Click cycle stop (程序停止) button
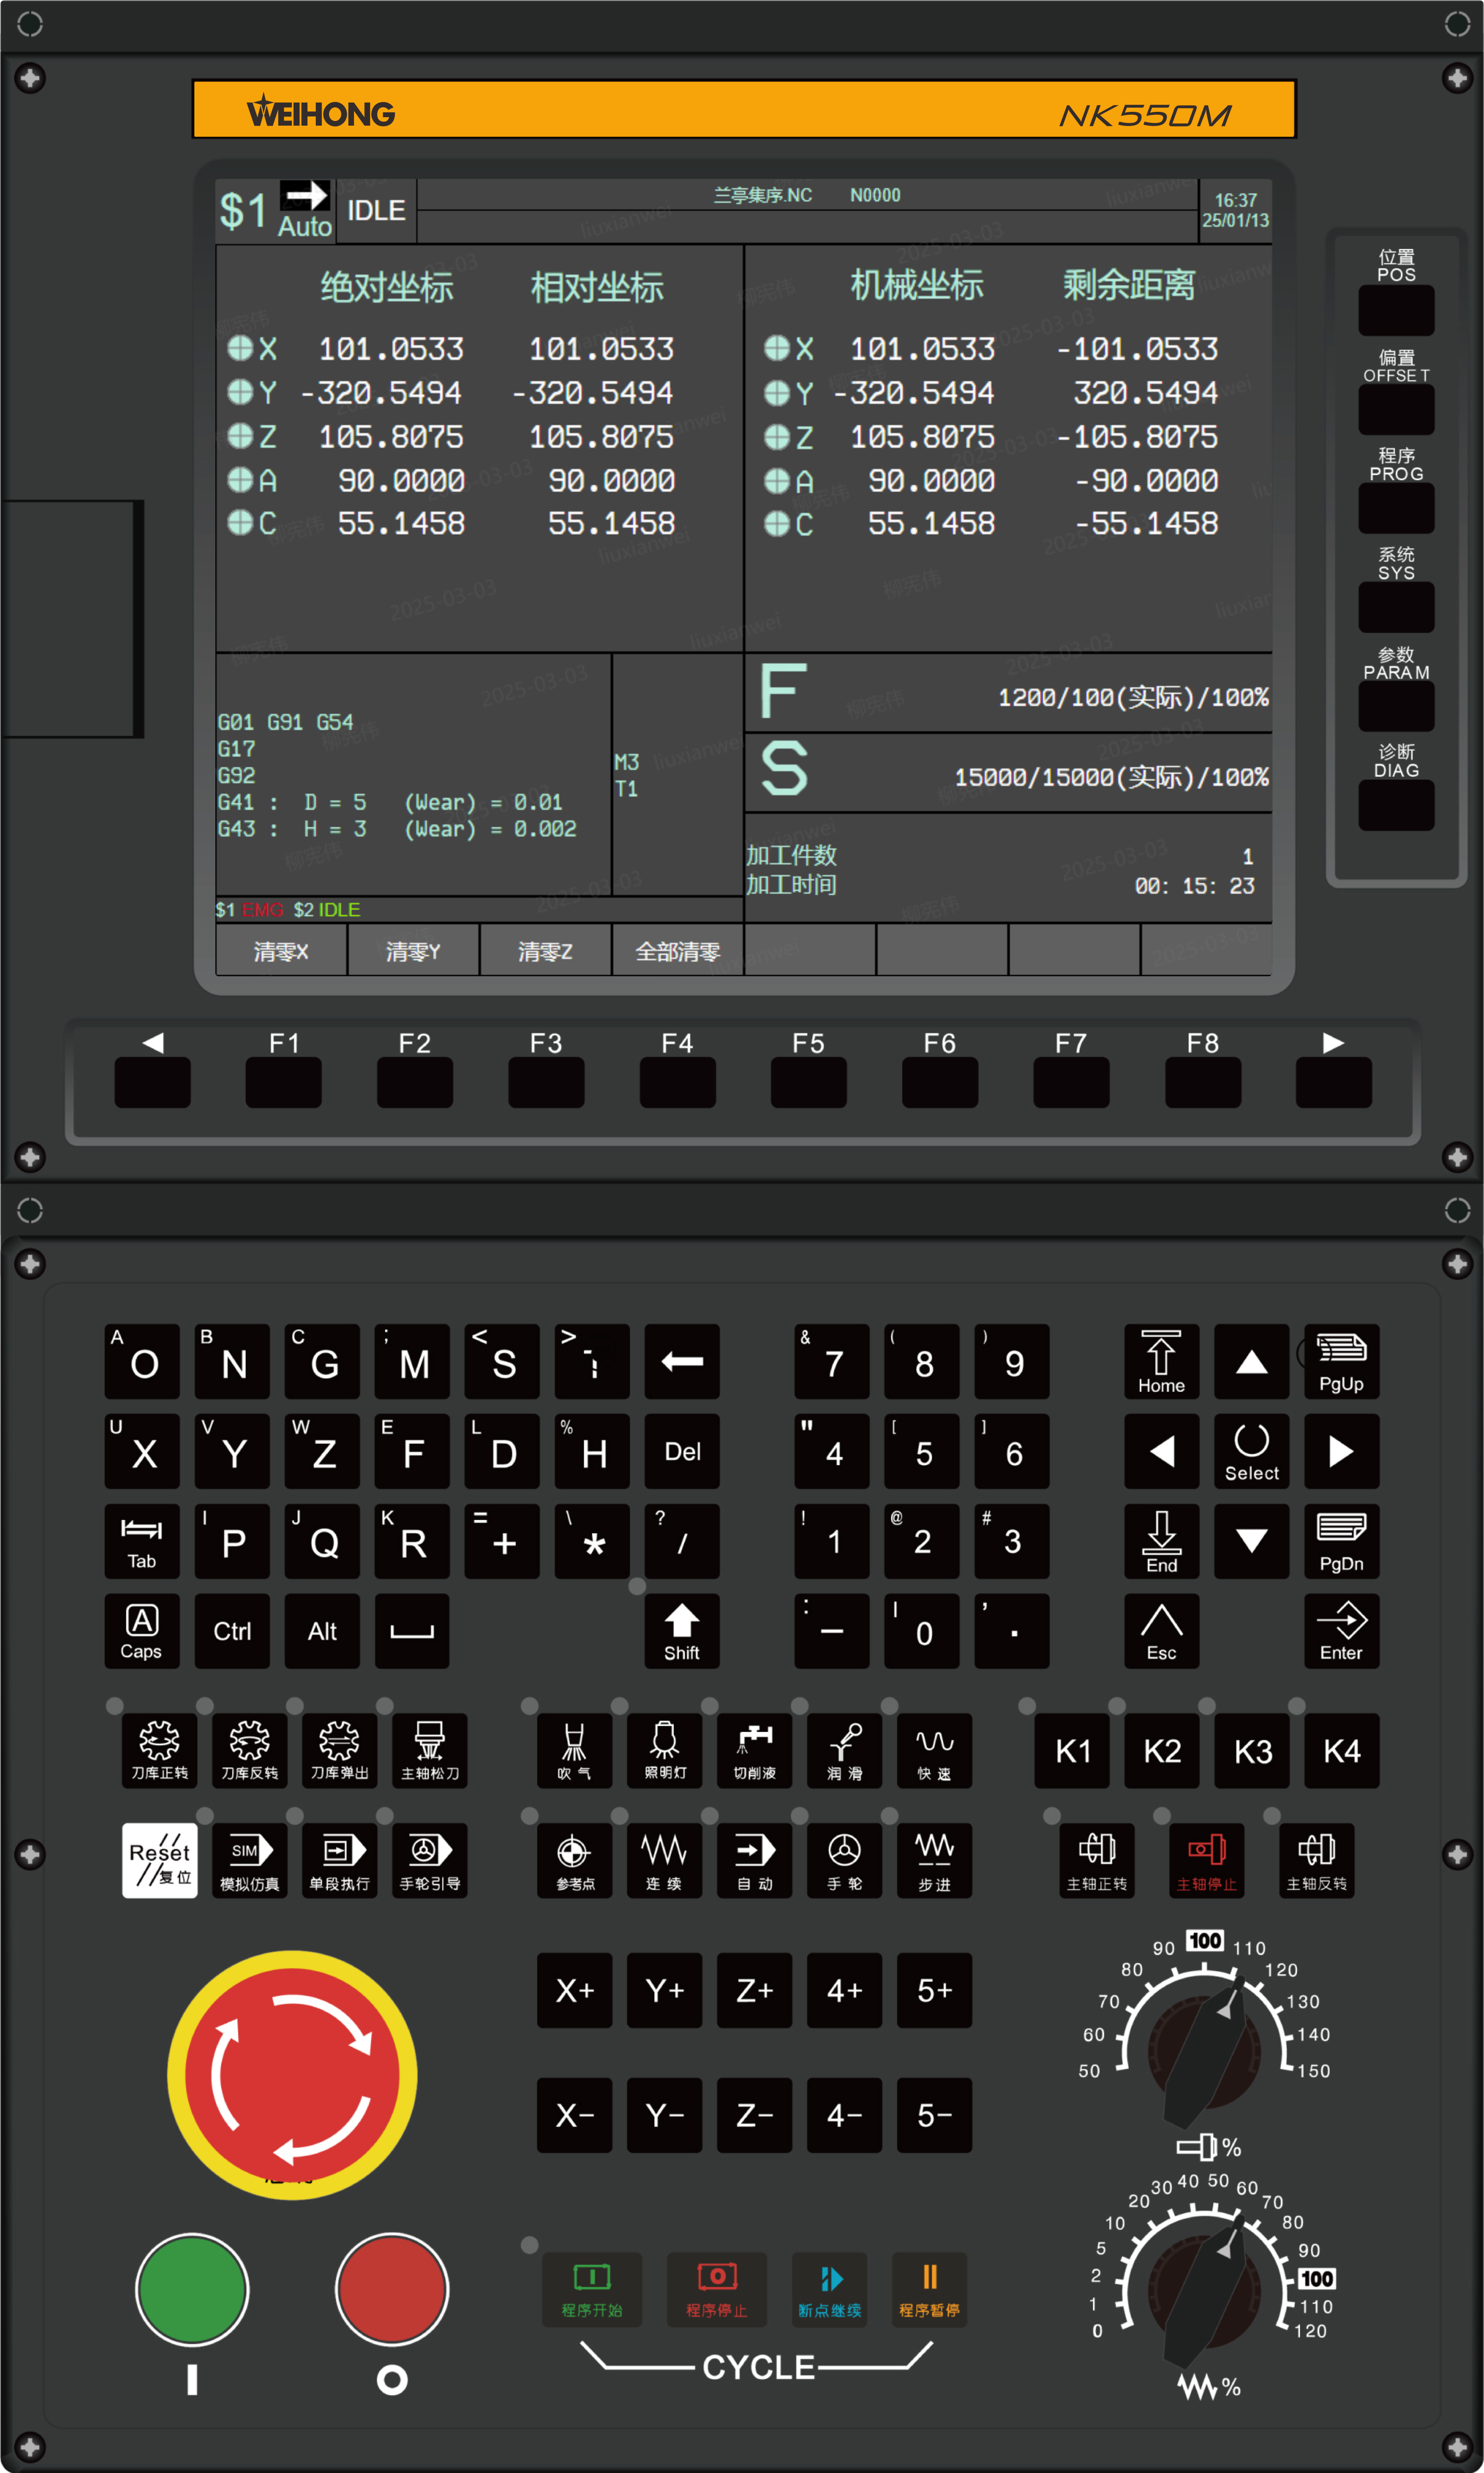1484x2473 pixels. point(717,2289)
